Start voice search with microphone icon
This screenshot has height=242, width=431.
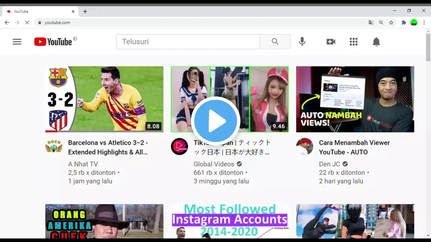pos(302,42)
